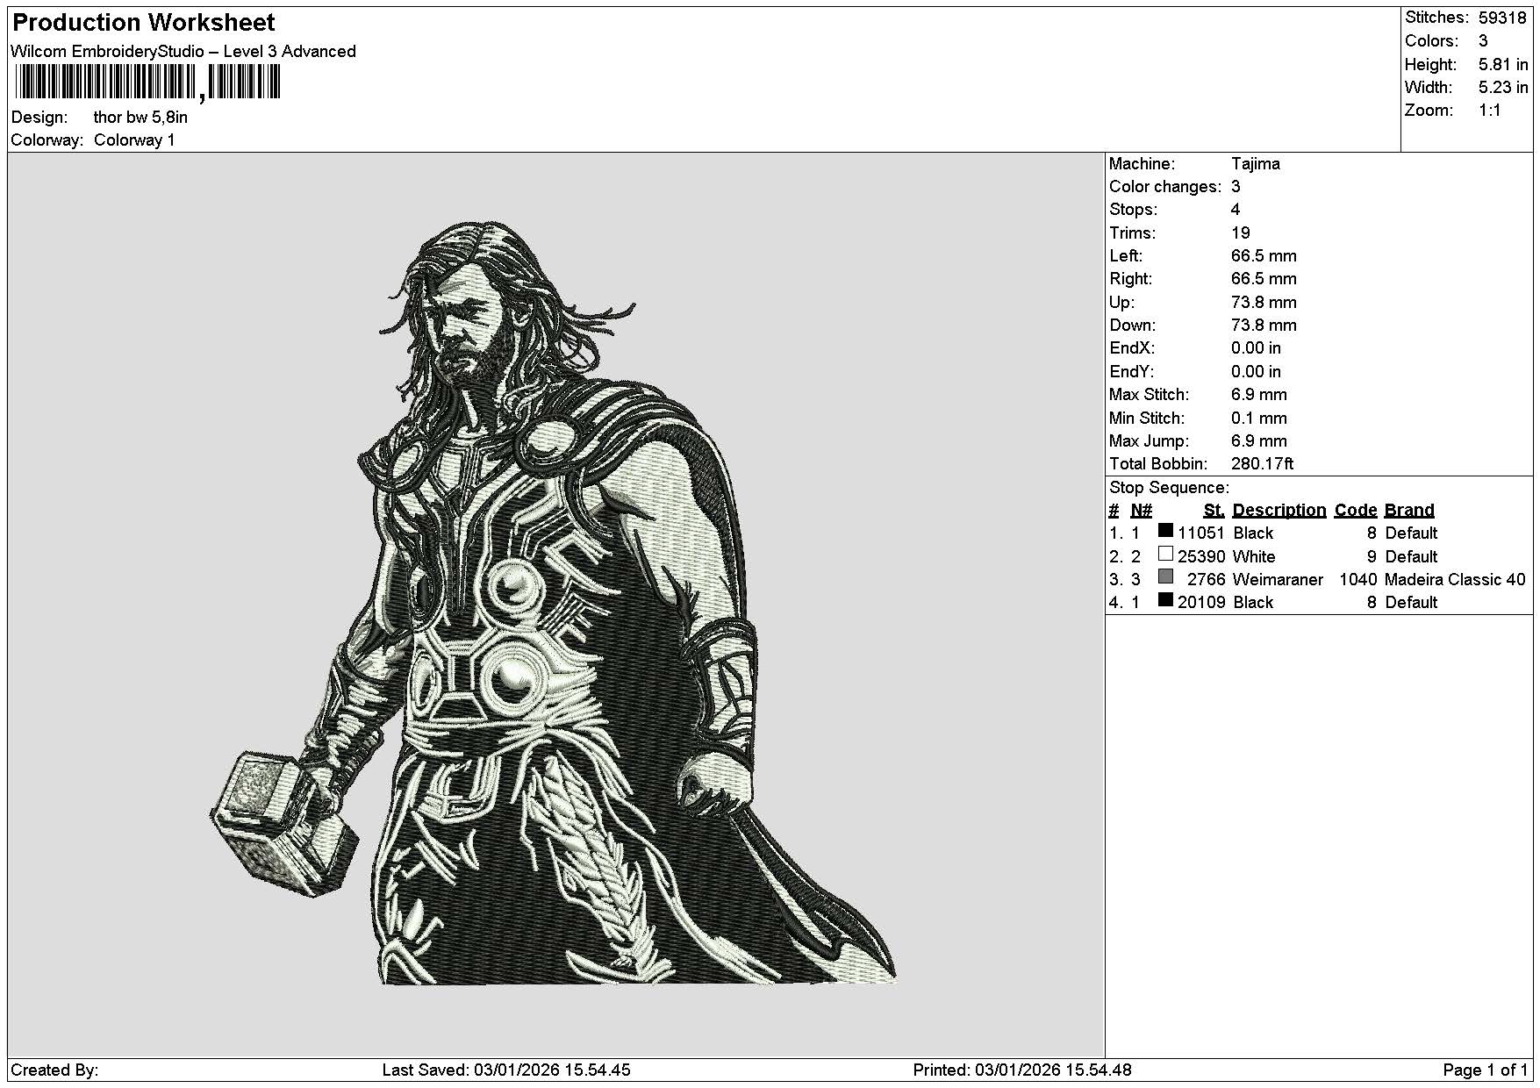Viewport: 1540px width, 1088px height.
Task: Click the "Weimaraner" thread description
Action: 1278,580
